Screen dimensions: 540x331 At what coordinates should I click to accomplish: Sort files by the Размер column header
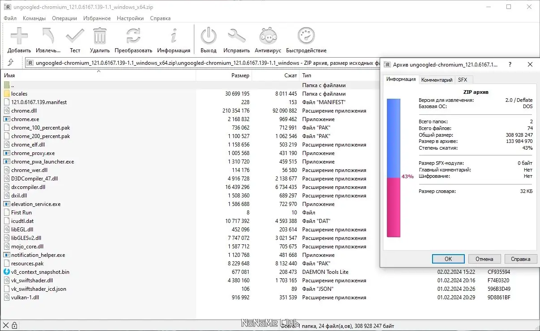tap(242, 75)
